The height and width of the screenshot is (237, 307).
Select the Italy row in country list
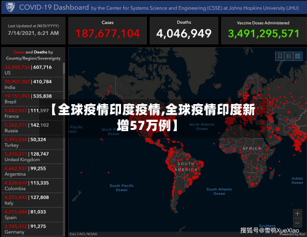(x=32, y=200)
